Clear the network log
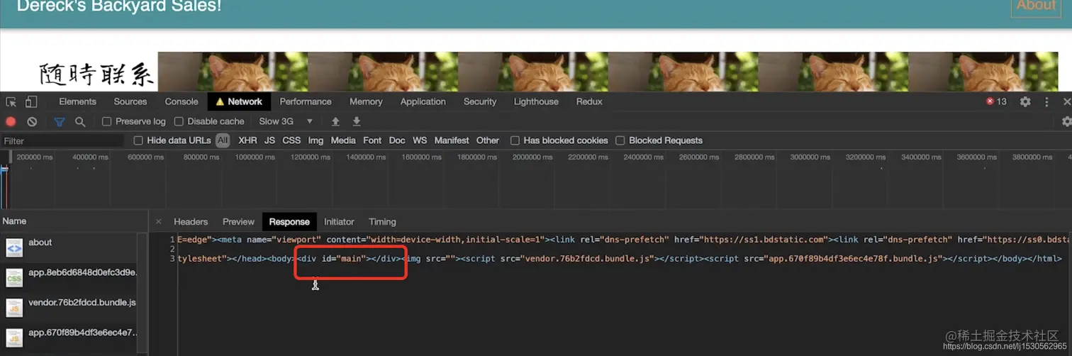Screen dimensions: 1072x356 (x=32, y=122)
